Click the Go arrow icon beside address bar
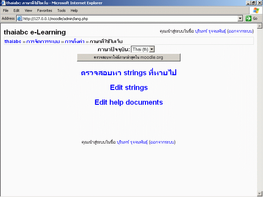The width and height of the screenshot is (263, 197). [249, 19]
